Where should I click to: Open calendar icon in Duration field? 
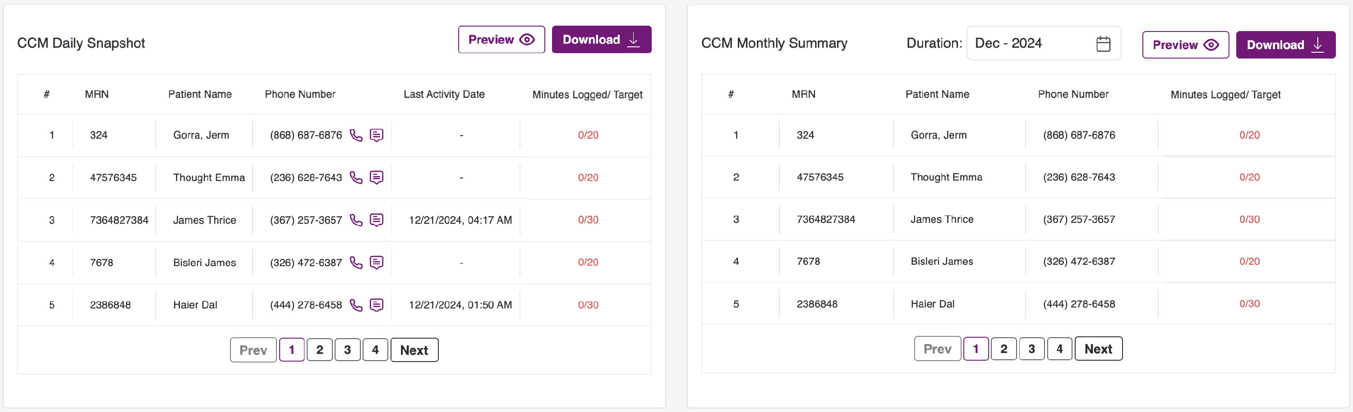point(1104,44)
